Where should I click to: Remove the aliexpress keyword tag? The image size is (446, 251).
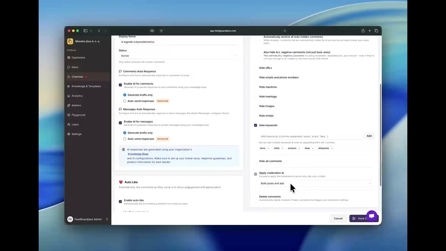[x=332, y=148]
